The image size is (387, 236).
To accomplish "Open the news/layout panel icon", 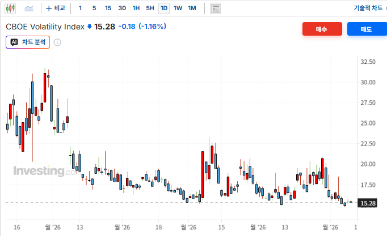I will 215,8.
